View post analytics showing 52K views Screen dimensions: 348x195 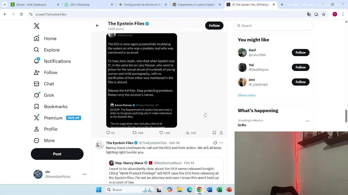click(191, 133)
